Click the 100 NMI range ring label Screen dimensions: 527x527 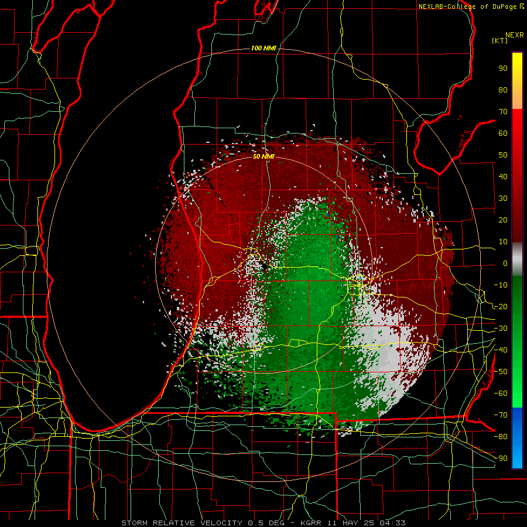click(x=263, y=48)
